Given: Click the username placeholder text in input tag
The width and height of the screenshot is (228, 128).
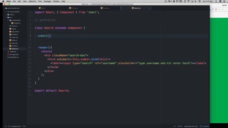Looking at the screenshot, I should click(164, 63).
